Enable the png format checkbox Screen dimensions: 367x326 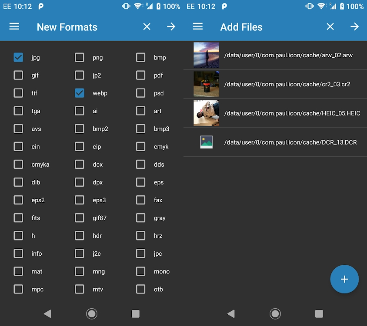pos(80,57)
